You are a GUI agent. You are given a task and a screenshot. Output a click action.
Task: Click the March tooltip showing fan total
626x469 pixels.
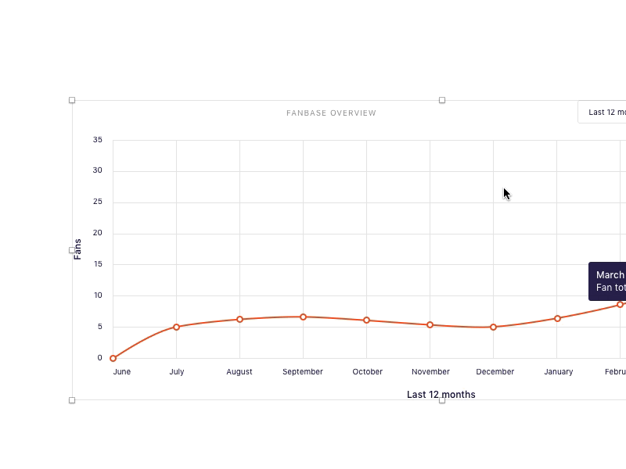(609, 285)
